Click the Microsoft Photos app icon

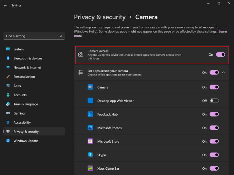(x=90, y=128)
